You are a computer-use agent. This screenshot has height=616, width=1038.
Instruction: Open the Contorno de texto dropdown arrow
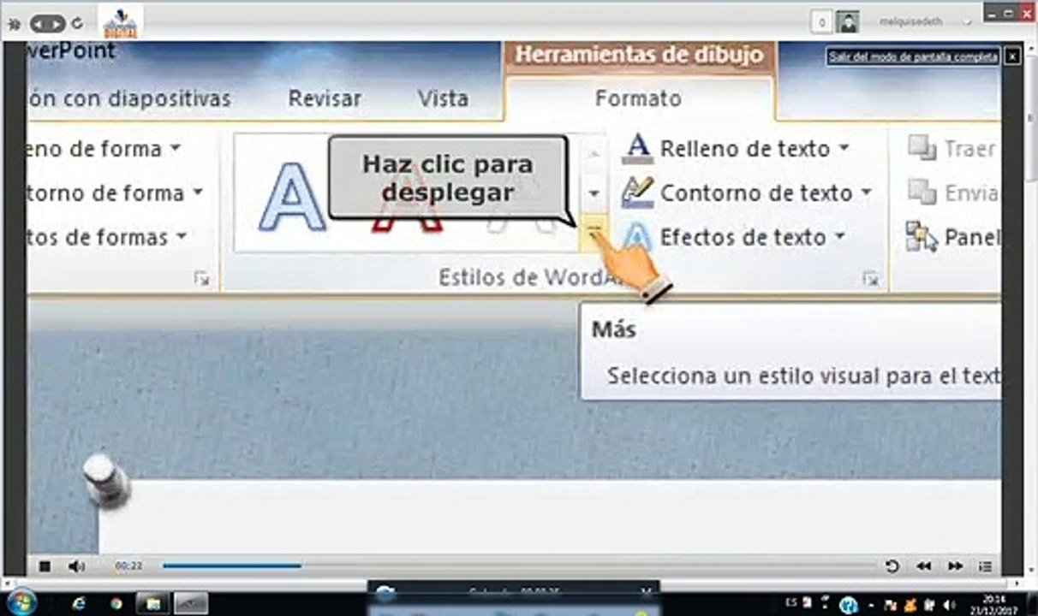click(866, 192)
